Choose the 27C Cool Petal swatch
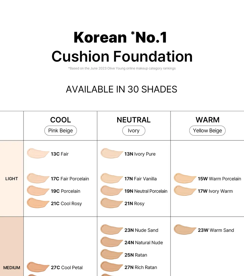The image size is (244, 276). click(x=38, y=267)
